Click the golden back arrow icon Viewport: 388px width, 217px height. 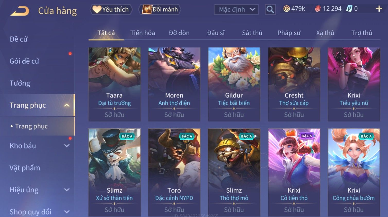click(20, 11)
